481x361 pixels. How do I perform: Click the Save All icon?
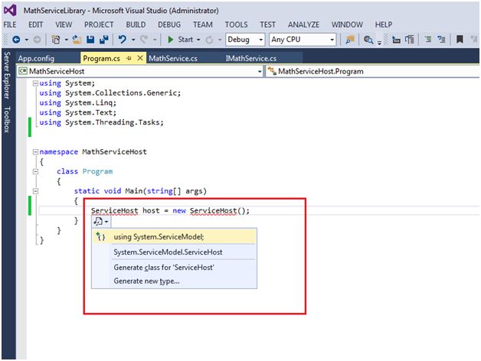(x=104, y=40)
